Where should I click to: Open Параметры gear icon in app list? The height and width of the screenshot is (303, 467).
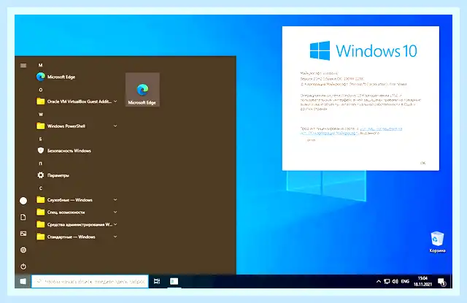[x=41, y=175]
